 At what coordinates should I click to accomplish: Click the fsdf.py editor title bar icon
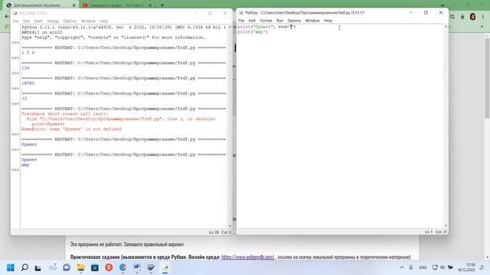(x=240, y=13)
